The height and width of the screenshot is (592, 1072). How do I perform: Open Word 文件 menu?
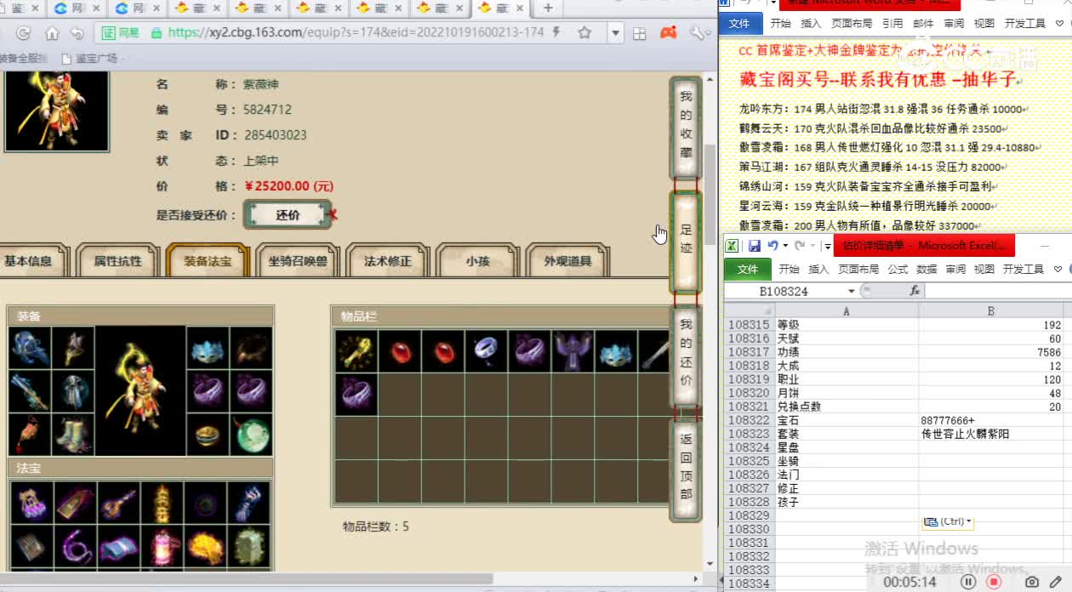(740, 24)
